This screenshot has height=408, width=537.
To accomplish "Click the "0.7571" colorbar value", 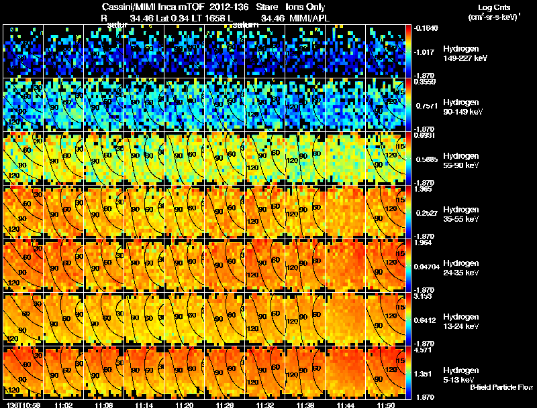I will (426, 106).
